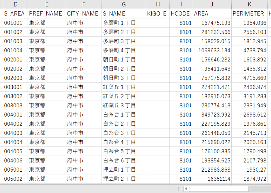The image size is (271, 193).
Task: Click the CITY_NAME header cell
Action: click(x=84, y=14)
